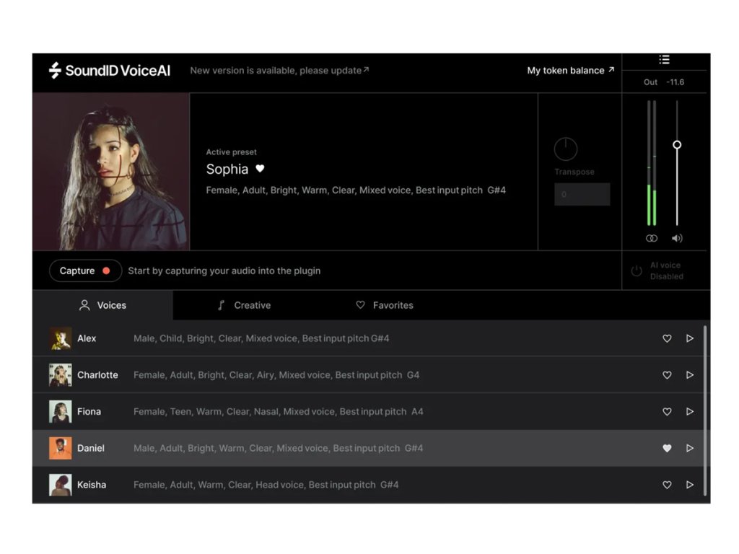Viewport: 739px width, 554px height.
Task: Click Sophia's large preset portrait
Action: point(110,172)
